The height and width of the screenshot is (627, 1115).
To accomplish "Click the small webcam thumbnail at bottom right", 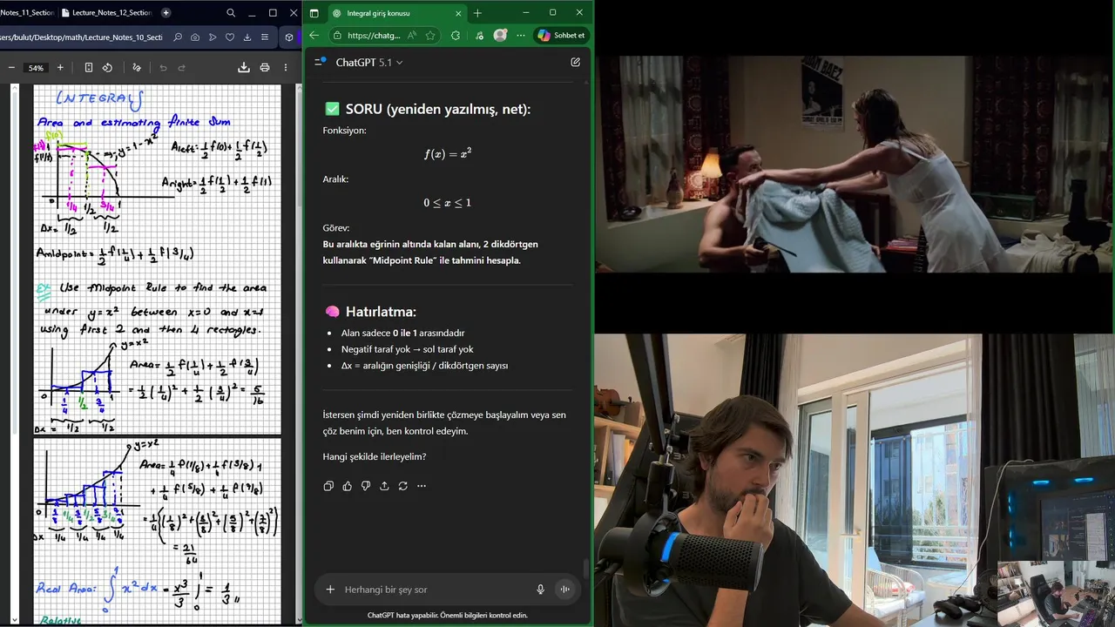I will click(1056, 594).
